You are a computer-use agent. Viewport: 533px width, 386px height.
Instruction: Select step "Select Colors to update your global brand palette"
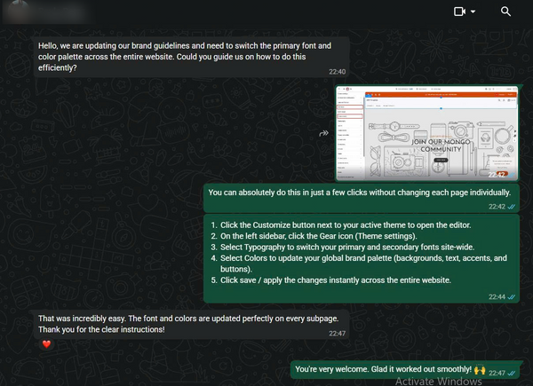tap(363, 264)
